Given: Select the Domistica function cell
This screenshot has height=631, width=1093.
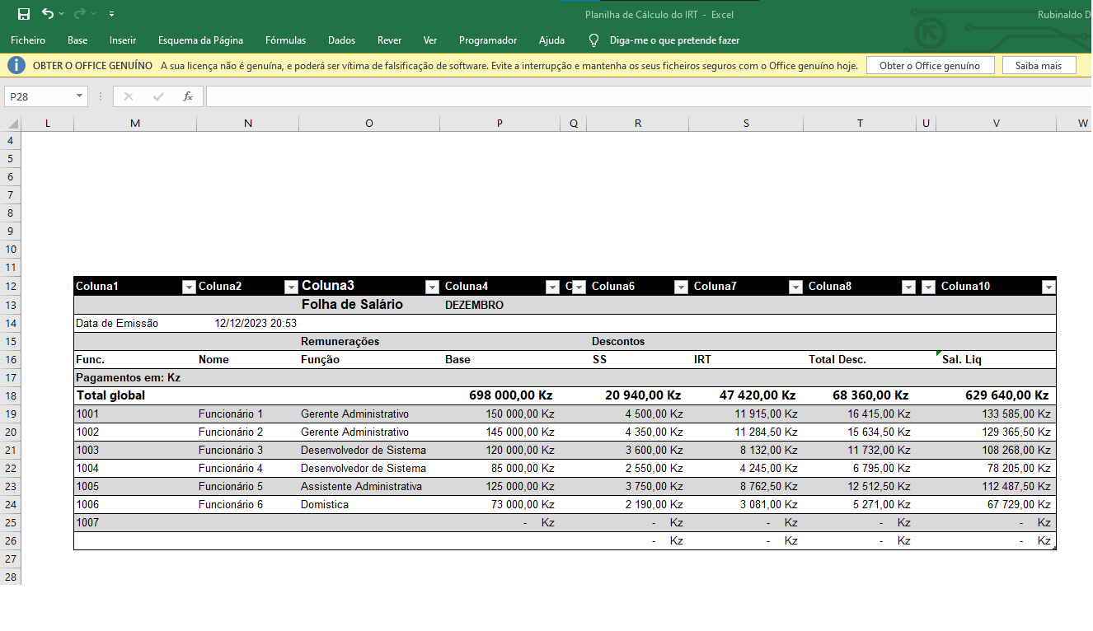Looking at the screenshot, I should point(369,504).
